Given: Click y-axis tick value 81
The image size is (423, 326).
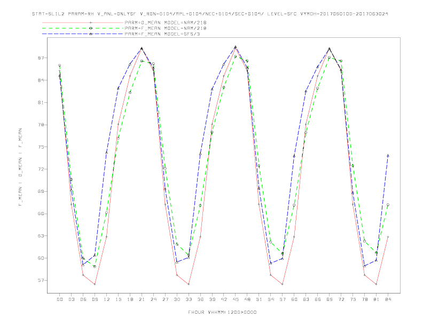Looking at the screenshot, I should pyautogui.click(x=41, y=102).
